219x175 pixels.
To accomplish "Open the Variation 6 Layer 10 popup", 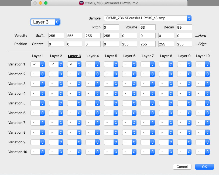I will (x=203, y=113).
